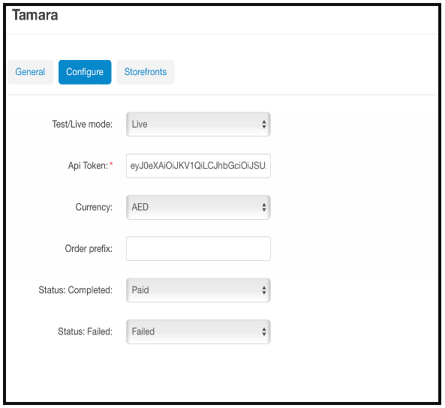
Task: Click the Tamara page title
Action: pyautogui.click(x=35, y=15)
